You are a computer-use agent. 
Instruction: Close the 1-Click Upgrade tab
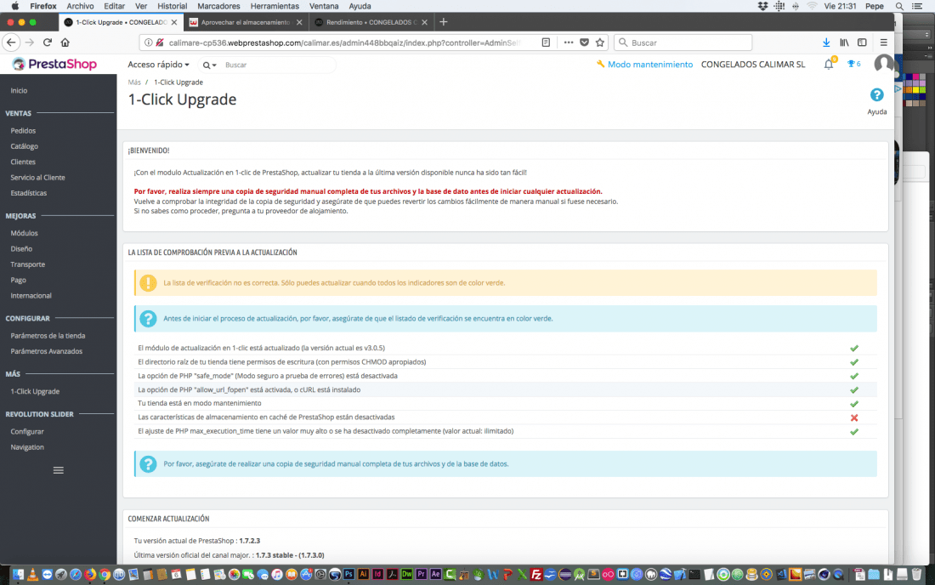[x=174, y=22]
